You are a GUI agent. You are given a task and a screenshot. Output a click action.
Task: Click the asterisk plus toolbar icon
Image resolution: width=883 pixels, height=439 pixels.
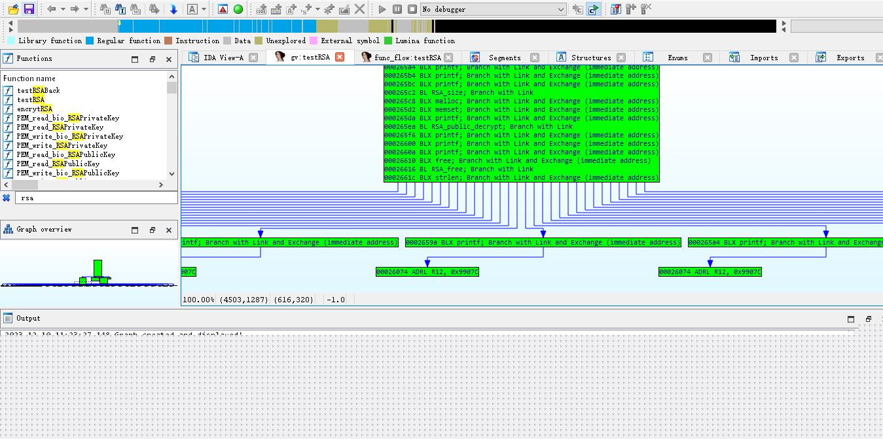[329, 9]
